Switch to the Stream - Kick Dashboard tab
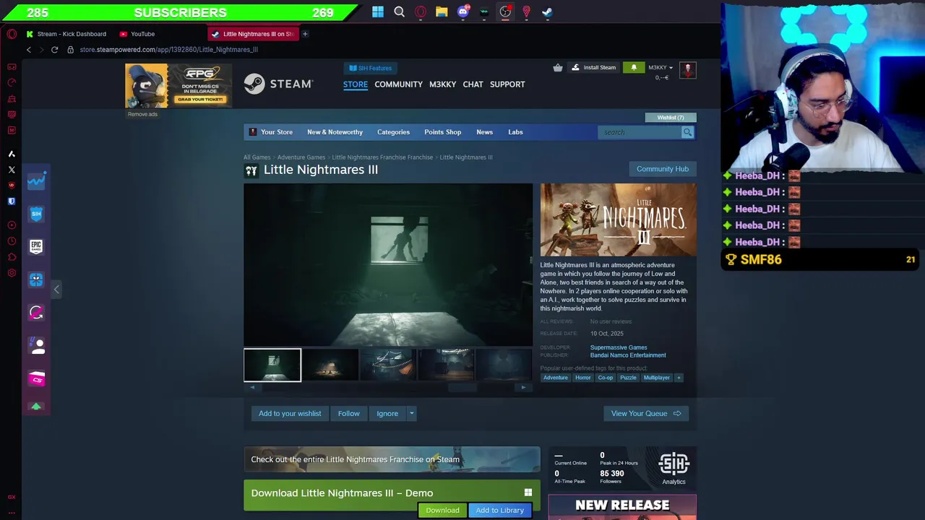 coord(66,34)
